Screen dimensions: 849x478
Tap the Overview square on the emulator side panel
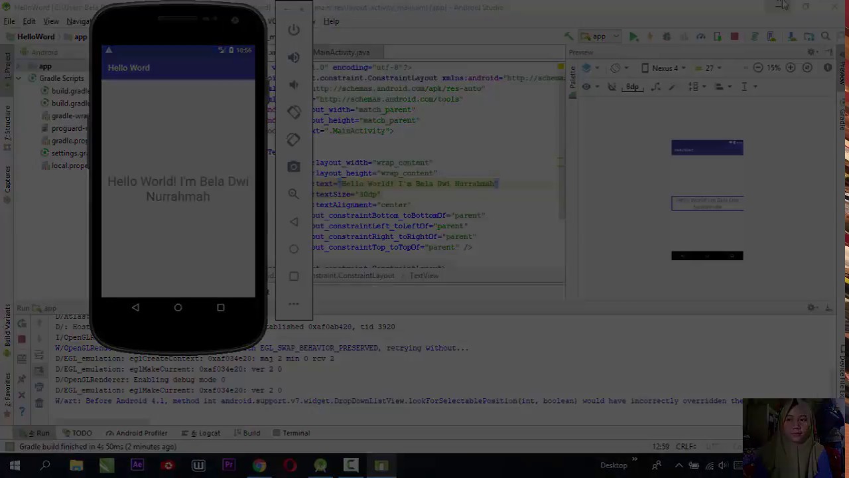tap(294, 276)
